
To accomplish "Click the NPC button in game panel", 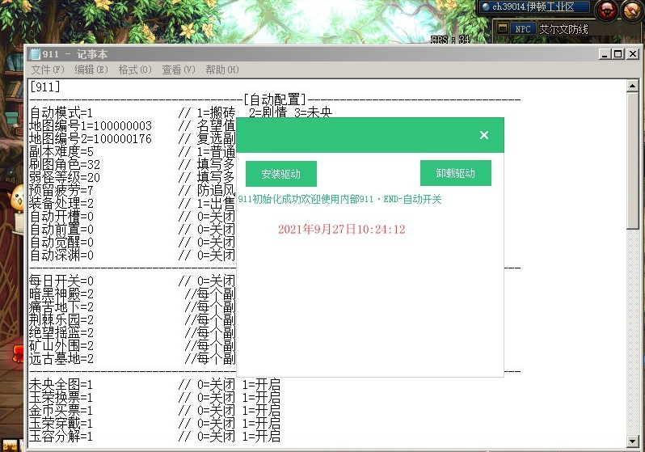I will click(x=525, y=28).
